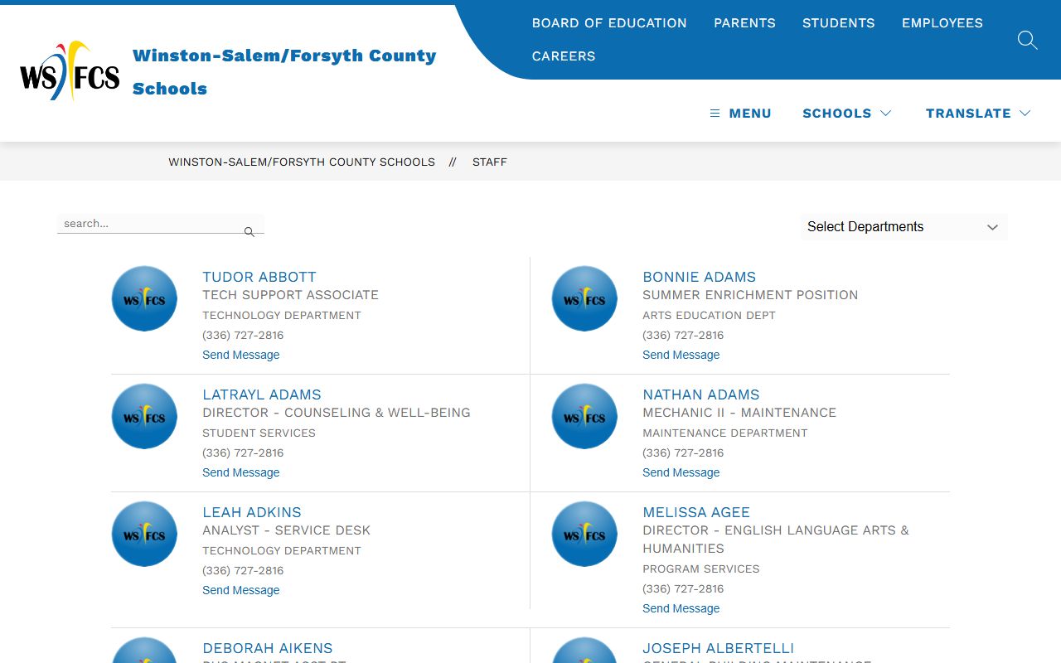Open Joseph Albertelli's name link
Screen dimensions: 1061x663
(719, 648)
